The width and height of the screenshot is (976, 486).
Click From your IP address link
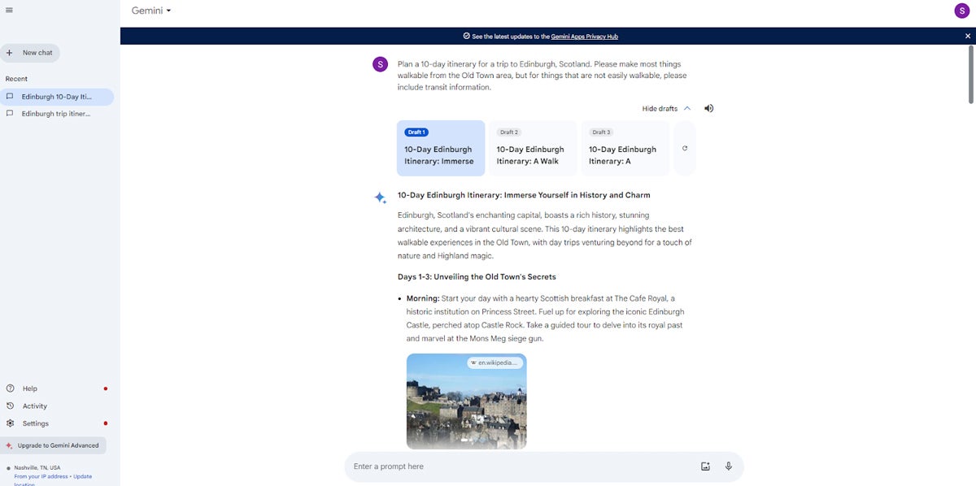pyautogui.click(x=41, y=476)
